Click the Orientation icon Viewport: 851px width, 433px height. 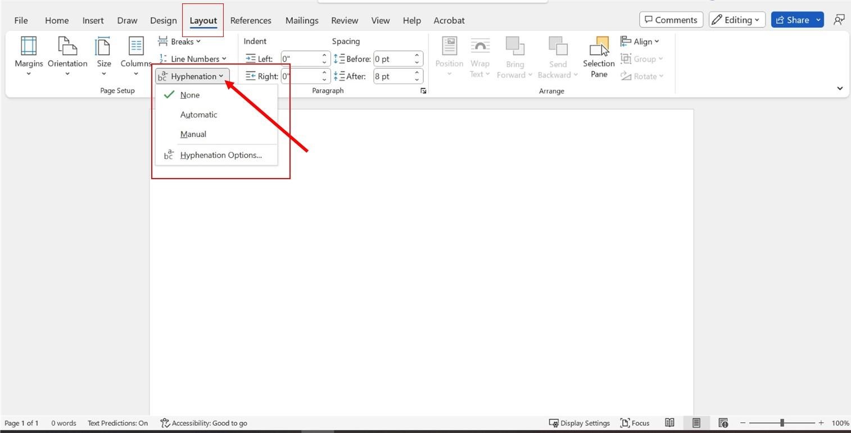pyautogui.click(x=67, y=46)
